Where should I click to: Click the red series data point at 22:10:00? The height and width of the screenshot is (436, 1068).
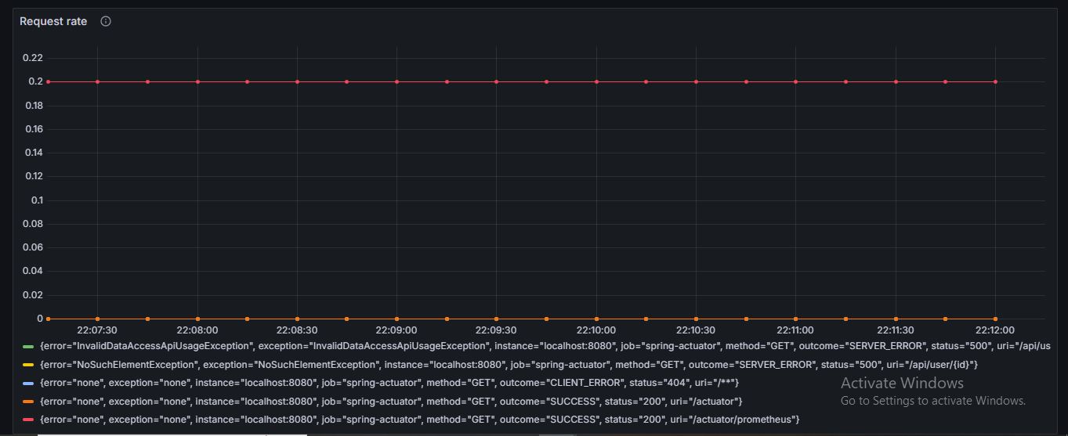596,81
